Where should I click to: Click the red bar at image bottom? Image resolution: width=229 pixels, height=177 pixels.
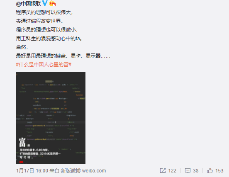click(x=21, y=162)
